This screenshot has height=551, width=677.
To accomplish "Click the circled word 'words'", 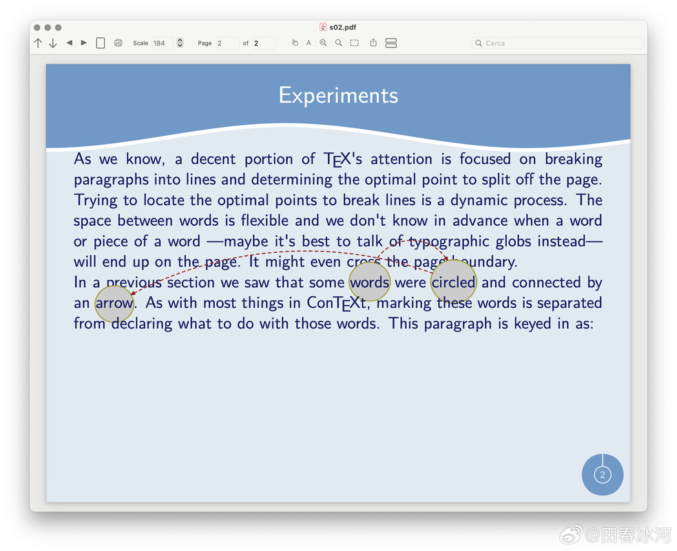I will 370,282.
